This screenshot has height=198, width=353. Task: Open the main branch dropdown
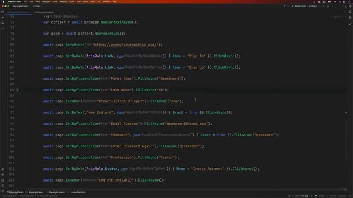pos(38,6)
